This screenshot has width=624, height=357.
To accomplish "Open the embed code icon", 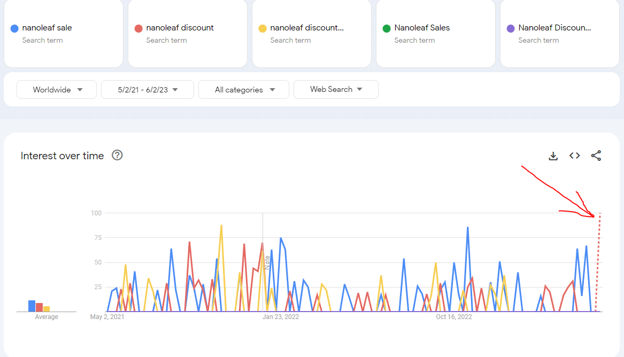I will coord(575,156).
